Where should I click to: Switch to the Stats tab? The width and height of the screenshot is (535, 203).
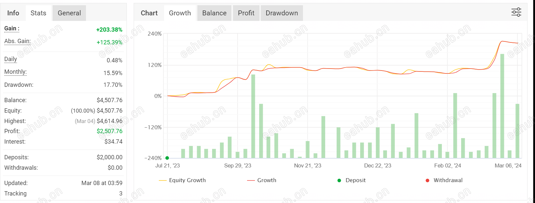coord(38,13)
